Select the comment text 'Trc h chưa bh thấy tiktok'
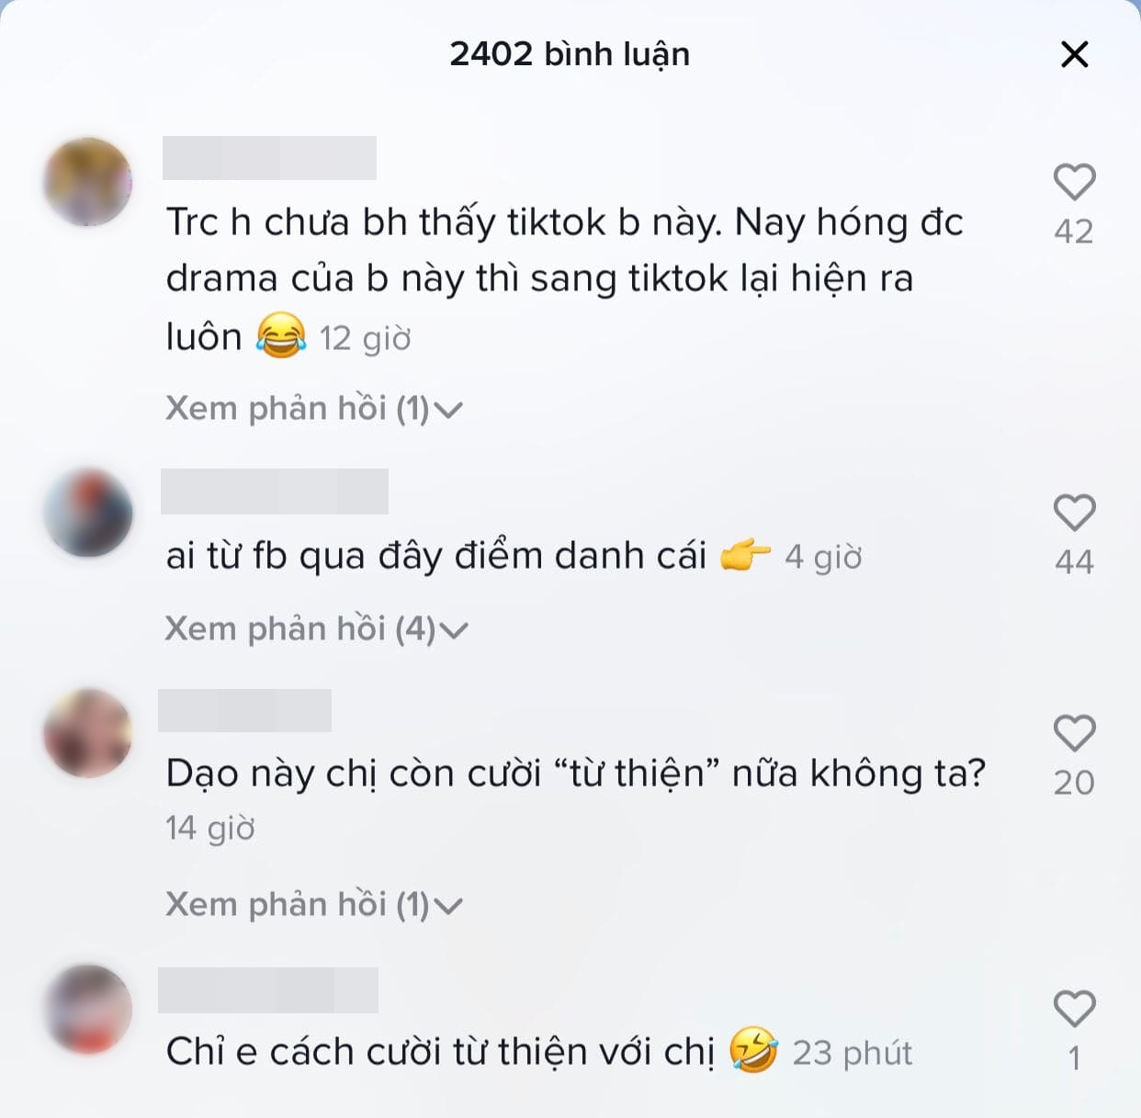The width and height of the screenshot is (1141, 1118). tap(564, 279)
